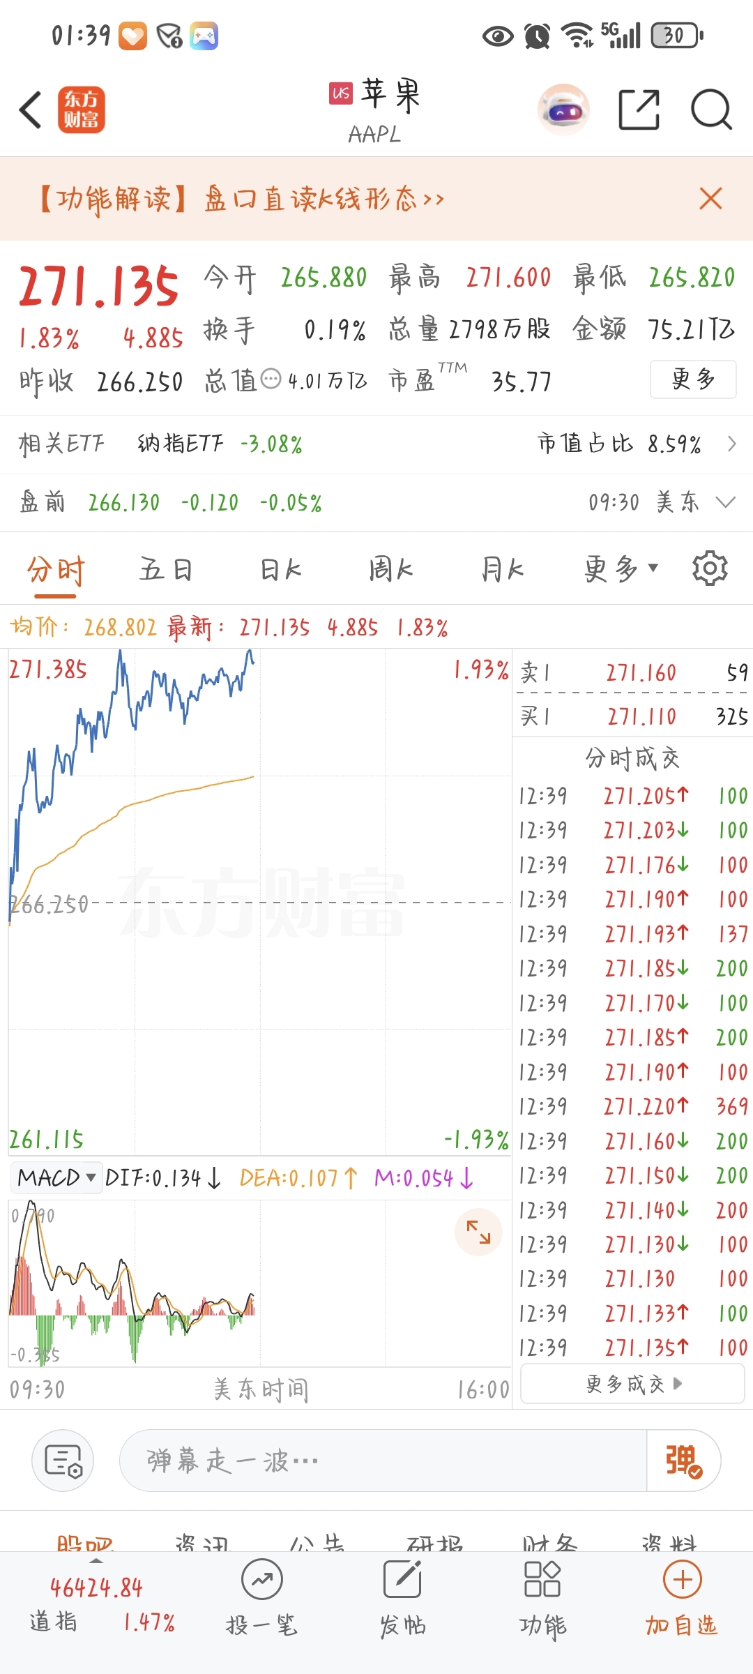Tap the trade row 271.193 volume 137
The image size is (753, 1674).
pyautogui.click(x=633, y=933)
